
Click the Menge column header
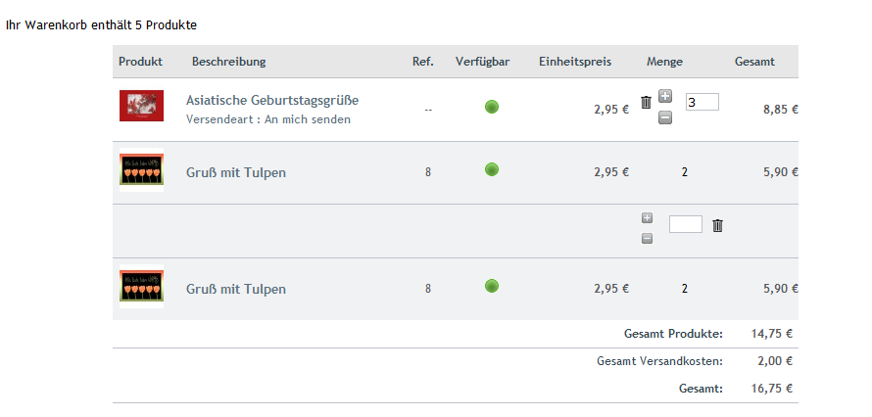pos(664,62)
